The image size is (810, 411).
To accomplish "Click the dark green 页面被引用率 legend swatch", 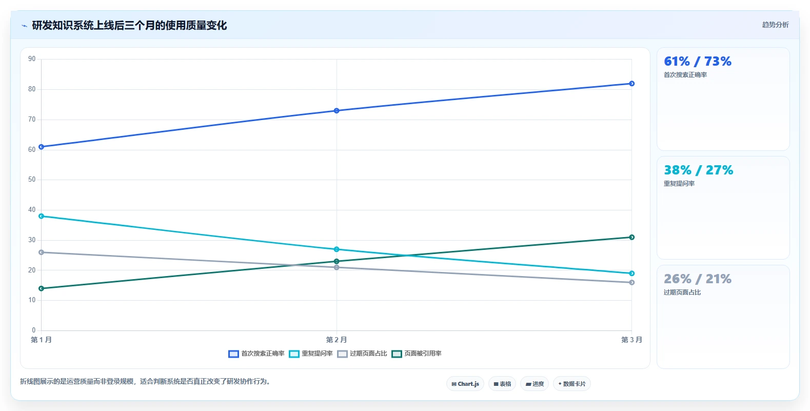I will 397,354.
